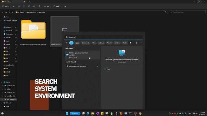This screenshot has height=116, width=207.
Task: Expand the Linux node
Action: click(x=2, y=106)
